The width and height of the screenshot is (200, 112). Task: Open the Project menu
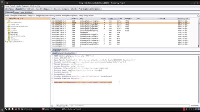point(12,6)
